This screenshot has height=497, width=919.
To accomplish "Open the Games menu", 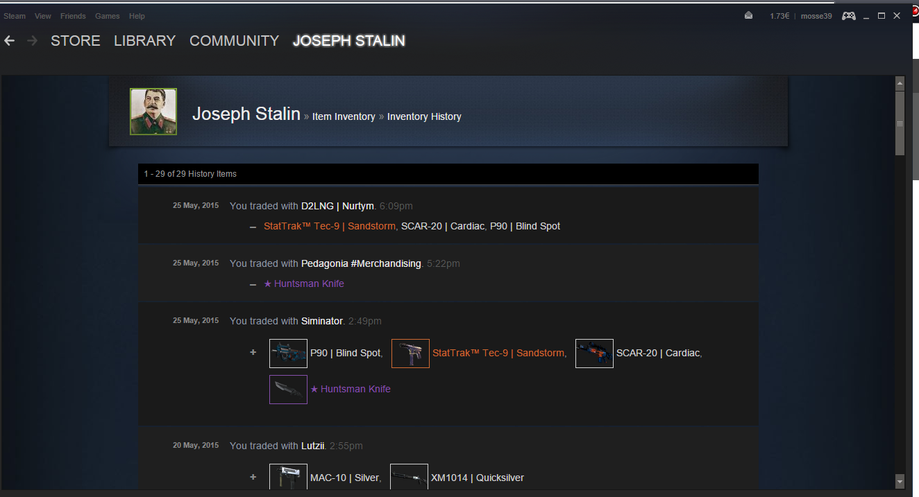I will tap(108, 16).
